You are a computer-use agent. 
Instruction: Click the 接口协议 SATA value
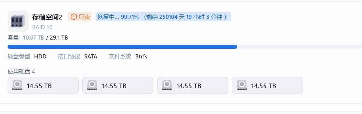pos(91,57)
